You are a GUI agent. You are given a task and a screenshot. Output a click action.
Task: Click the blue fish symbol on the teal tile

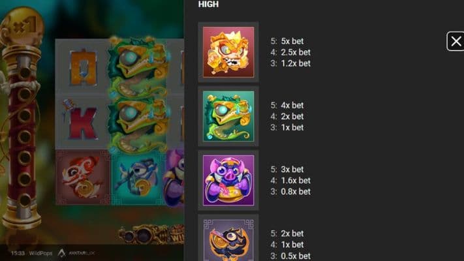click(x=138, y=177)
